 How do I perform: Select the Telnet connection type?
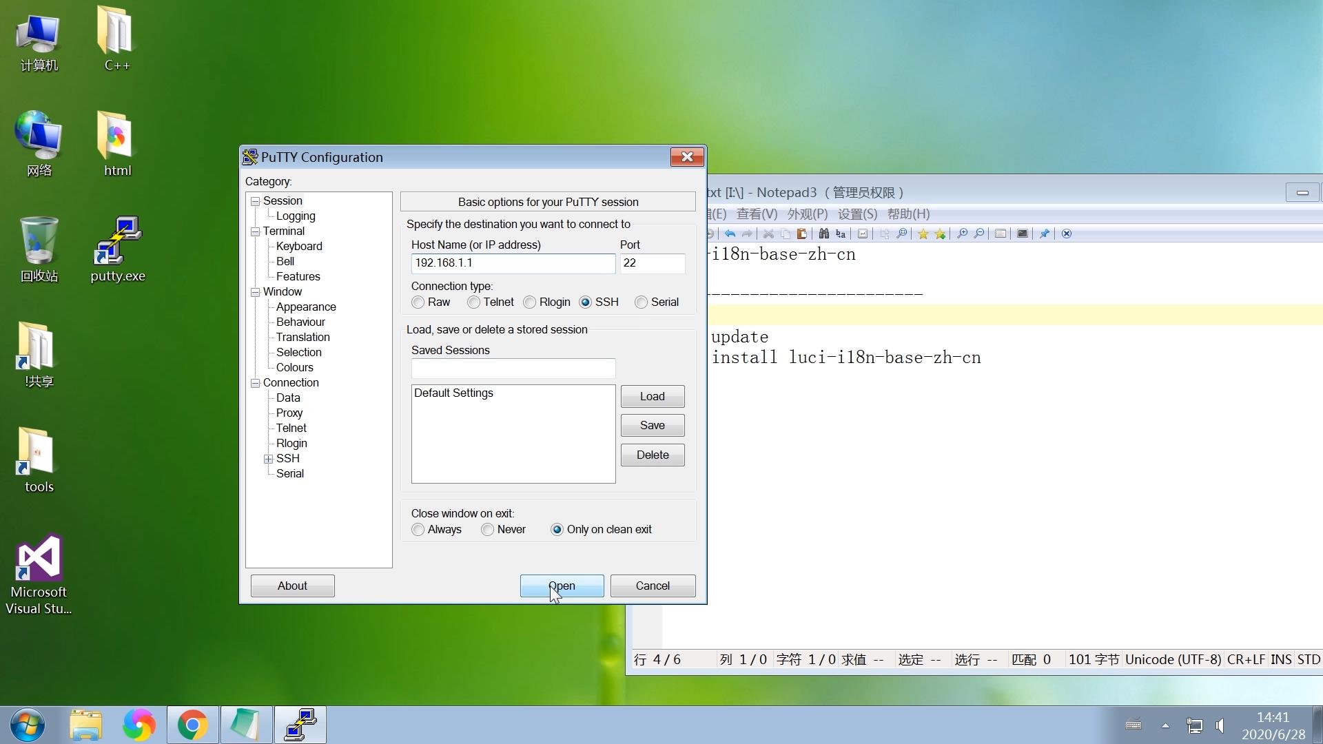click(x=474, y=302)
